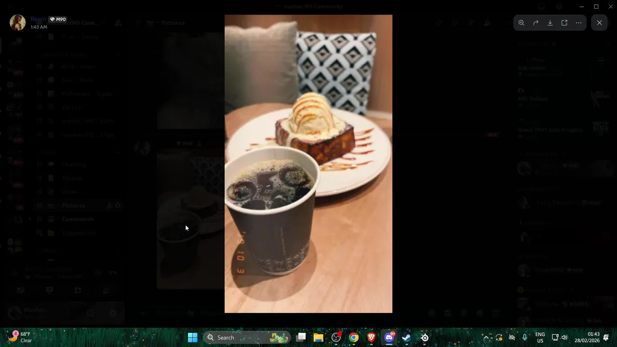Screen dimensions: 617x347
Task: Download the image
Action: pyautogui.click(x=550, y=23)
